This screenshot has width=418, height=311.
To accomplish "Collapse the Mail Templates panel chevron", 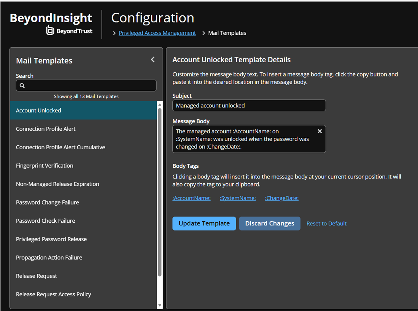I will pyautogui.click(x=153, y=60).
